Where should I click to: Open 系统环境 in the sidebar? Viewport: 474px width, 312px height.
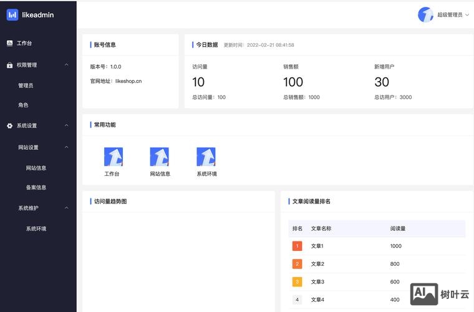coord(36,228)
